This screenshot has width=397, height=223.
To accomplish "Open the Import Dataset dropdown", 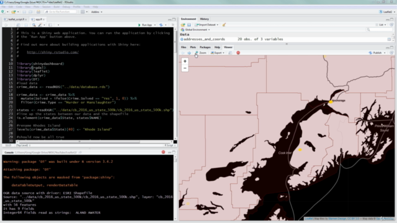I will 207,25.
